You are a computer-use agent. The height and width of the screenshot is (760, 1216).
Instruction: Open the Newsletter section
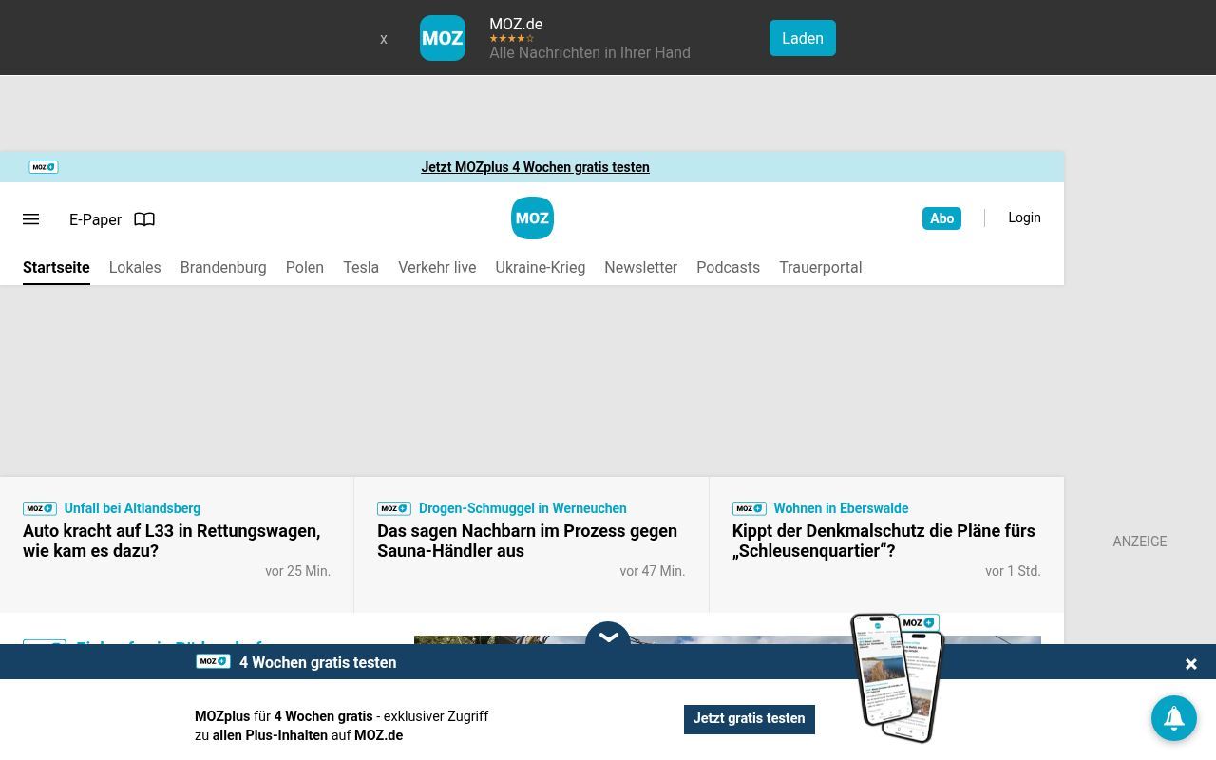click(x=640, y=268)
